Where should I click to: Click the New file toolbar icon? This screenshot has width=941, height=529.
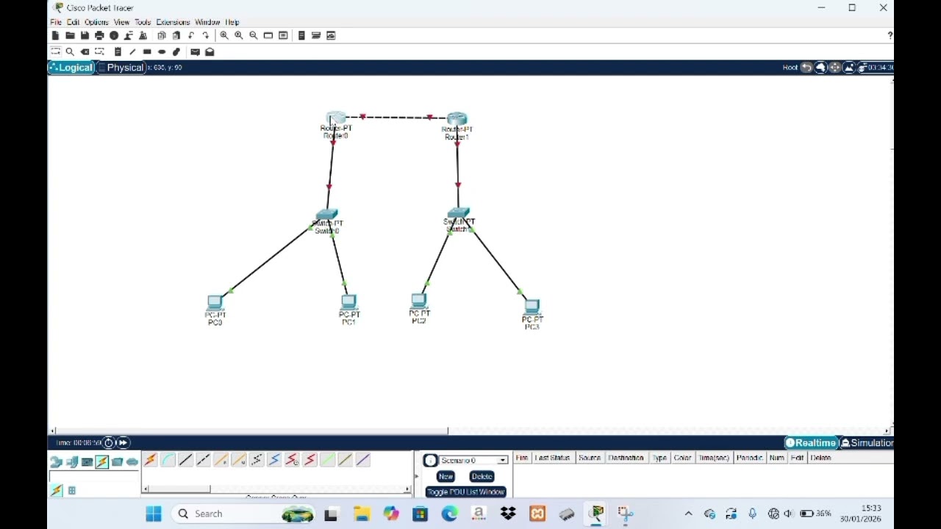(x=55, y=35)
